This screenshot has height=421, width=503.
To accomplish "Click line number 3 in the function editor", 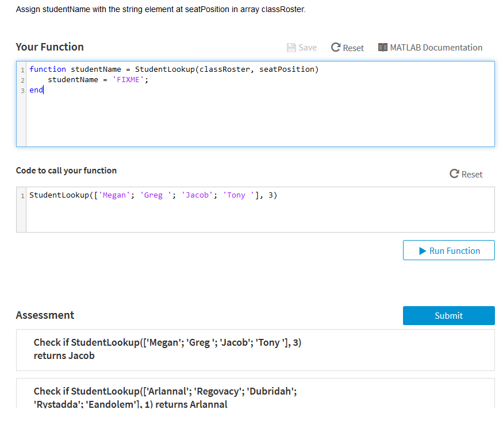I will (x=22, y=90).
